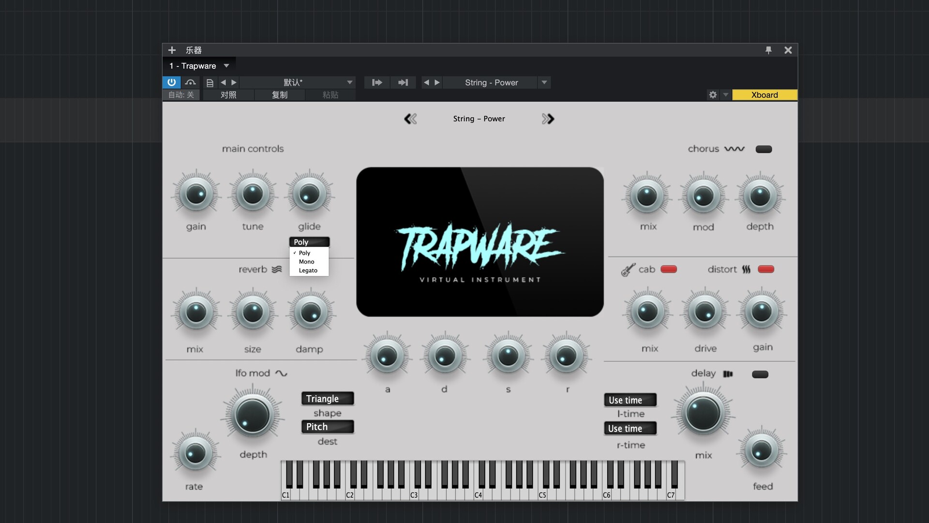This screenshot has height=523, width=929.
Task: Choose Legato in the voice mode list
Action: pos(308,270)
